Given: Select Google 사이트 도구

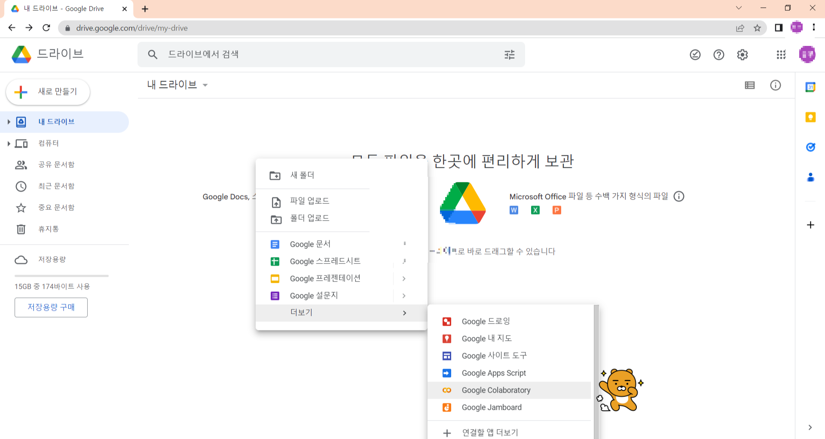Looking at the screenshot, I should (x=510, y=356).
